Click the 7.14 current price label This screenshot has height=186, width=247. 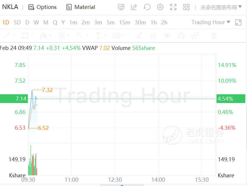pyautogui.click(x=21, y=99)
